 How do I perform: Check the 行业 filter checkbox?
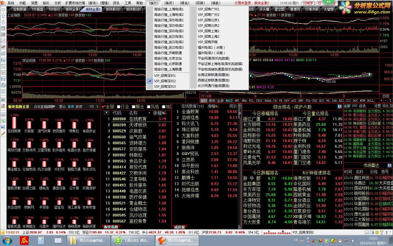click(119, 107)
